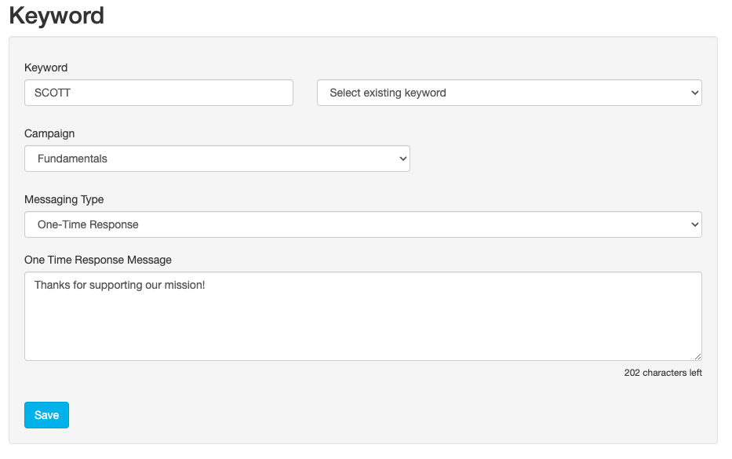732x459 pixels.
Task: Click the Keyword text input containing SCOTT
Action: tap(158, 93)
